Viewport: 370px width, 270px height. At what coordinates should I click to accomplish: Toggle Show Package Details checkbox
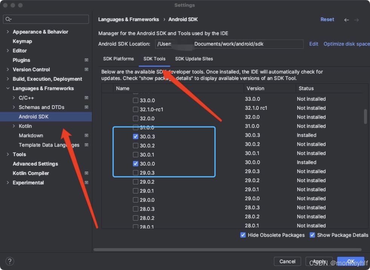pyautogui.click(x=312, y=235)
